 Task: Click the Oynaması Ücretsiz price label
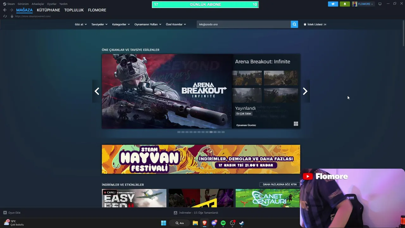pos(246,125)
